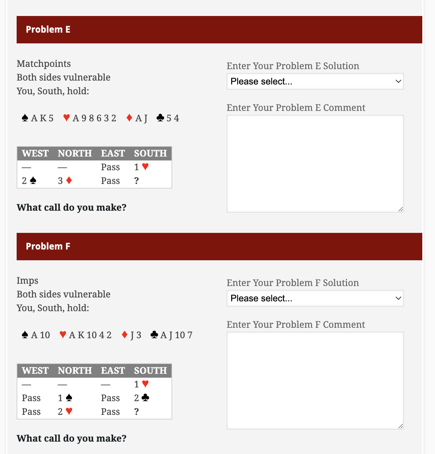435x454 pixels.
Task: Click the club symbol in Problem F hand
Action: point(154,335)
